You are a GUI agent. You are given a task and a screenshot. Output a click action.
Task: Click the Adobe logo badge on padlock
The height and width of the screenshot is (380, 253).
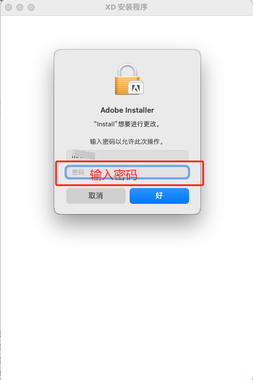(136, 88)
